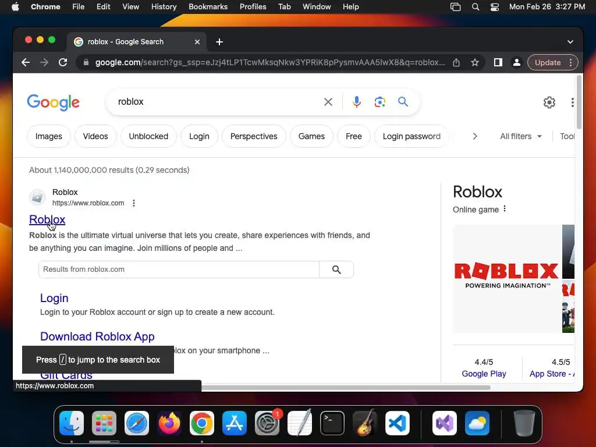This screenshot has width=596, height=447.
Task: Open the Profiles menu
Action: 253,7
